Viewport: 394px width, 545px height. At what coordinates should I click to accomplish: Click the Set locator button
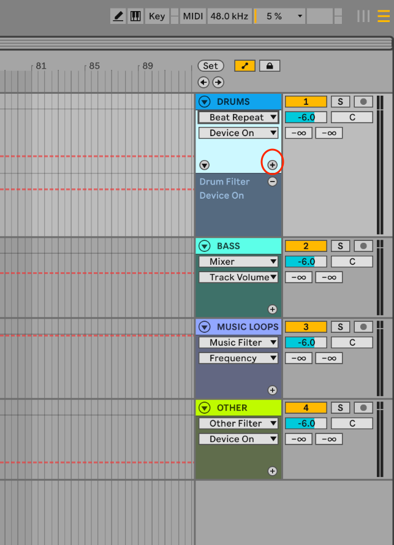coord(210,66)
